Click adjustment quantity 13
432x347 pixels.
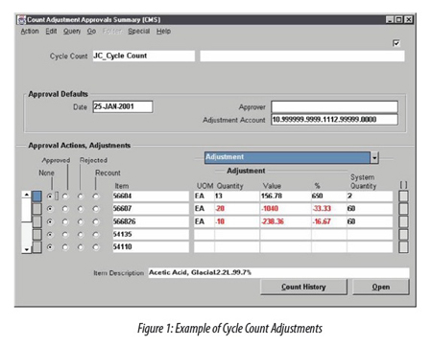click(x=237, y=196)
